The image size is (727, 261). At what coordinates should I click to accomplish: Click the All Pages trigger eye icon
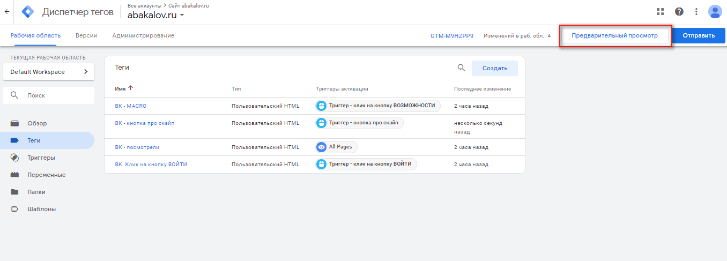tap(321, 147)
